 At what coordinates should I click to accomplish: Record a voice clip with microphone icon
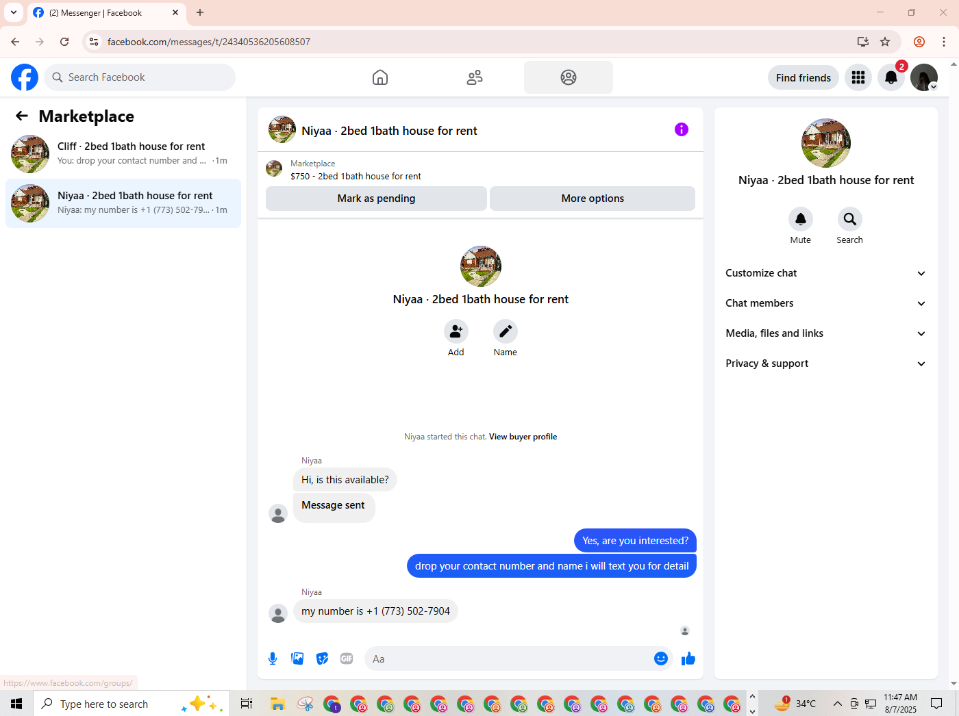(x=273, y=659)
